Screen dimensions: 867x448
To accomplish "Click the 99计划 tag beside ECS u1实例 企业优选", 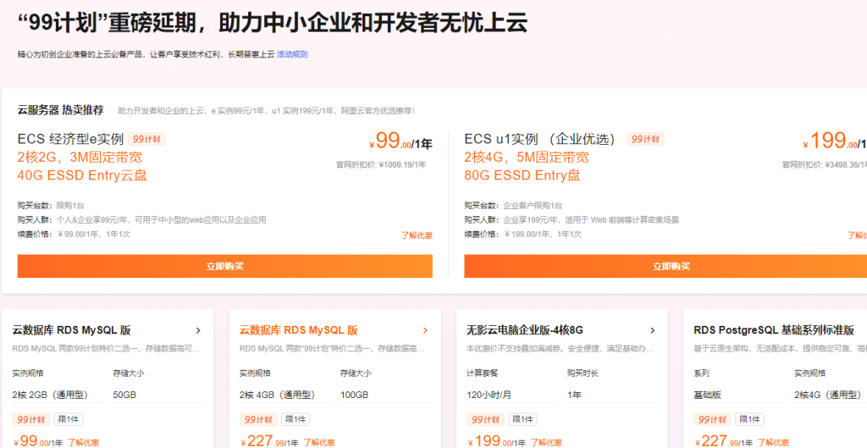I will (x=646, y=139).
